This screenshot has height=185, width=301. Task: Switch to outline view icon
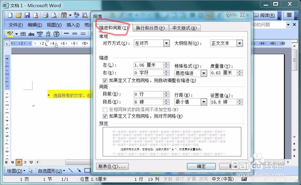[x=25, y=162]
